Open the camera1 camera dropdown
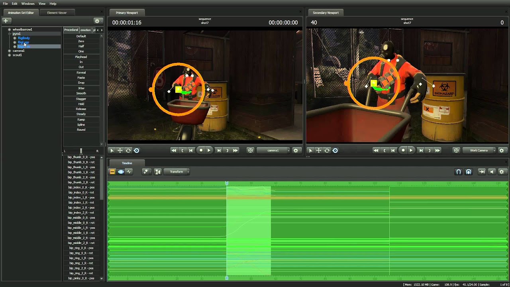 click(x=273, y=150)
